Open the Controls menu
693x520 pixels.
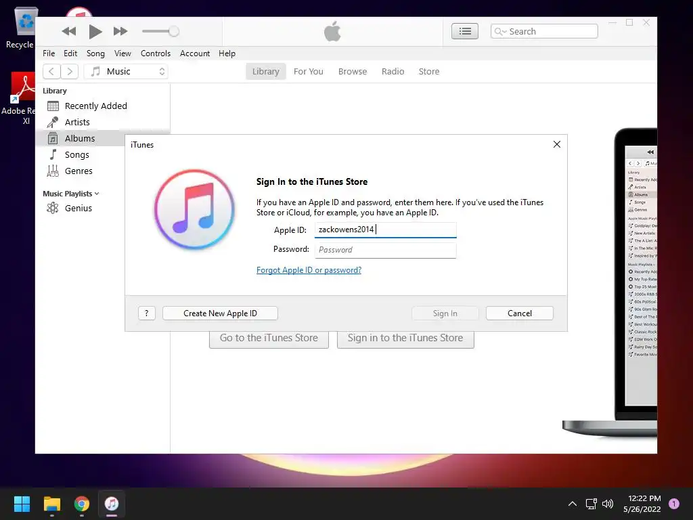point(156,53)
